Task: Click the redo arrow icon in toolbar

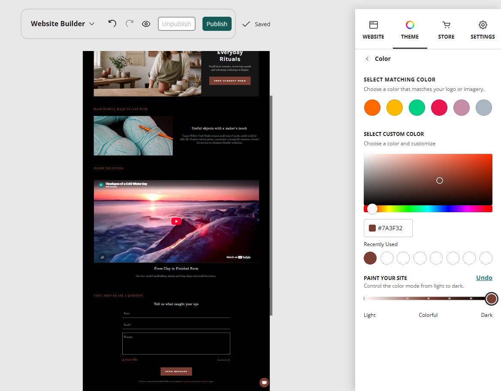Action: click(130, 24)
